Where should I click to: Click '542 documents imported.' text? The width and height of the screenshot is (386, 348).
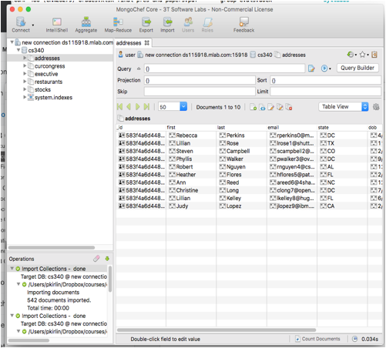(59, 300)
